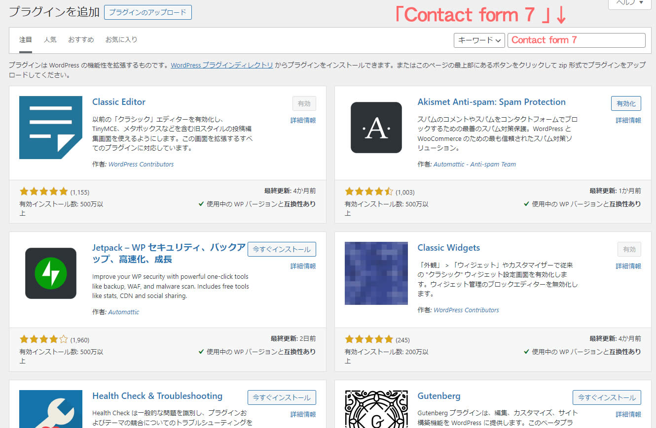Open Automattic author link under Jetpack

[x=124, y=312]
